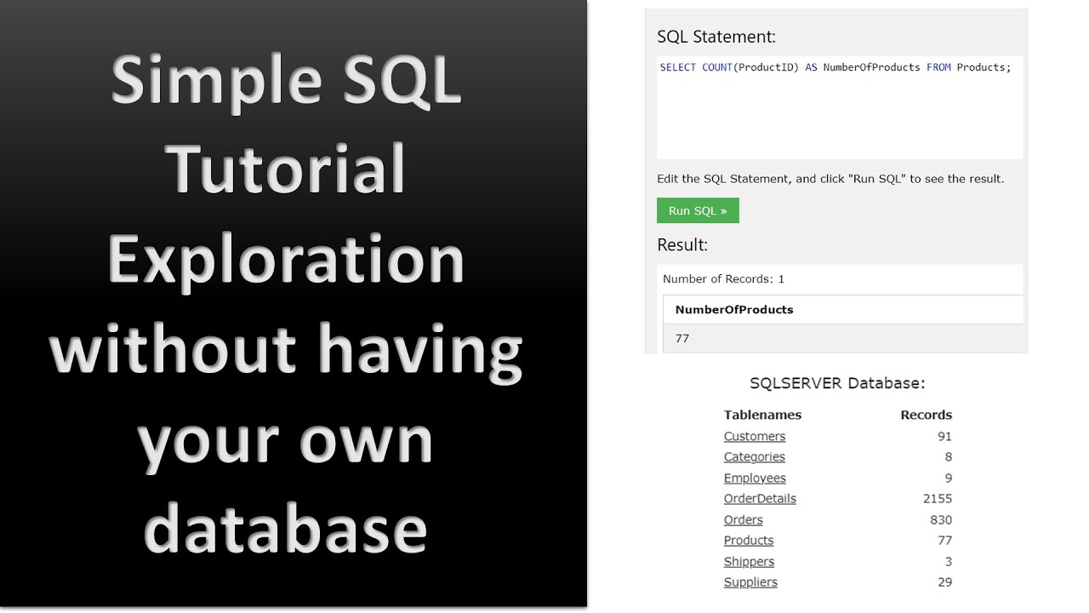Viewport: 1089px width, 613px height.
Task: Click the 'SQLSERVER Database:' heading
Action: [837, 383]
